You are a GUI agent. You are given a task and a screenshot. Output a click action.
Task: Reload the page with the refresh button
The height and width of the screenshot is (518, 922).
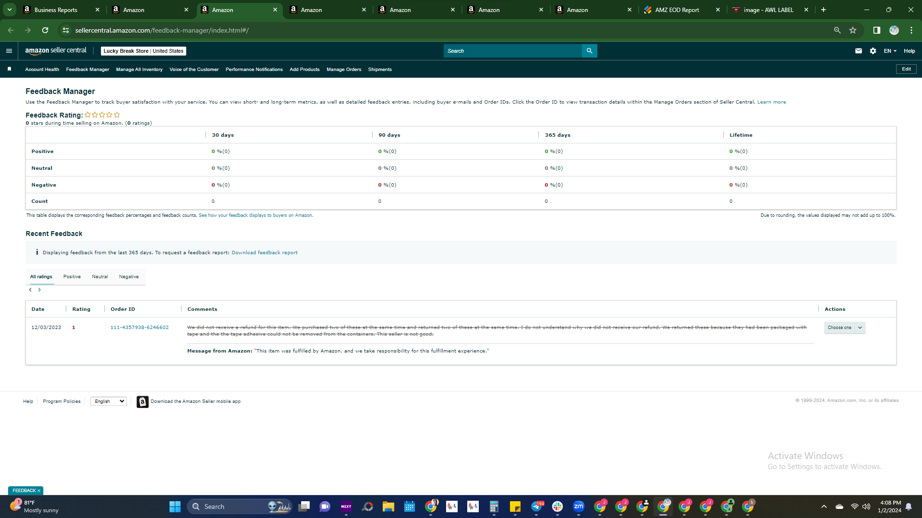(45, 30)
